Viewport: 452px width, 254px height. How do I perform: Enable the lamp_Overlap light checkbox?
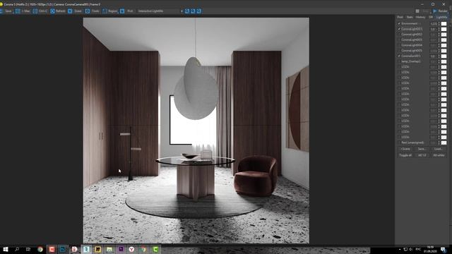(399, 61)
